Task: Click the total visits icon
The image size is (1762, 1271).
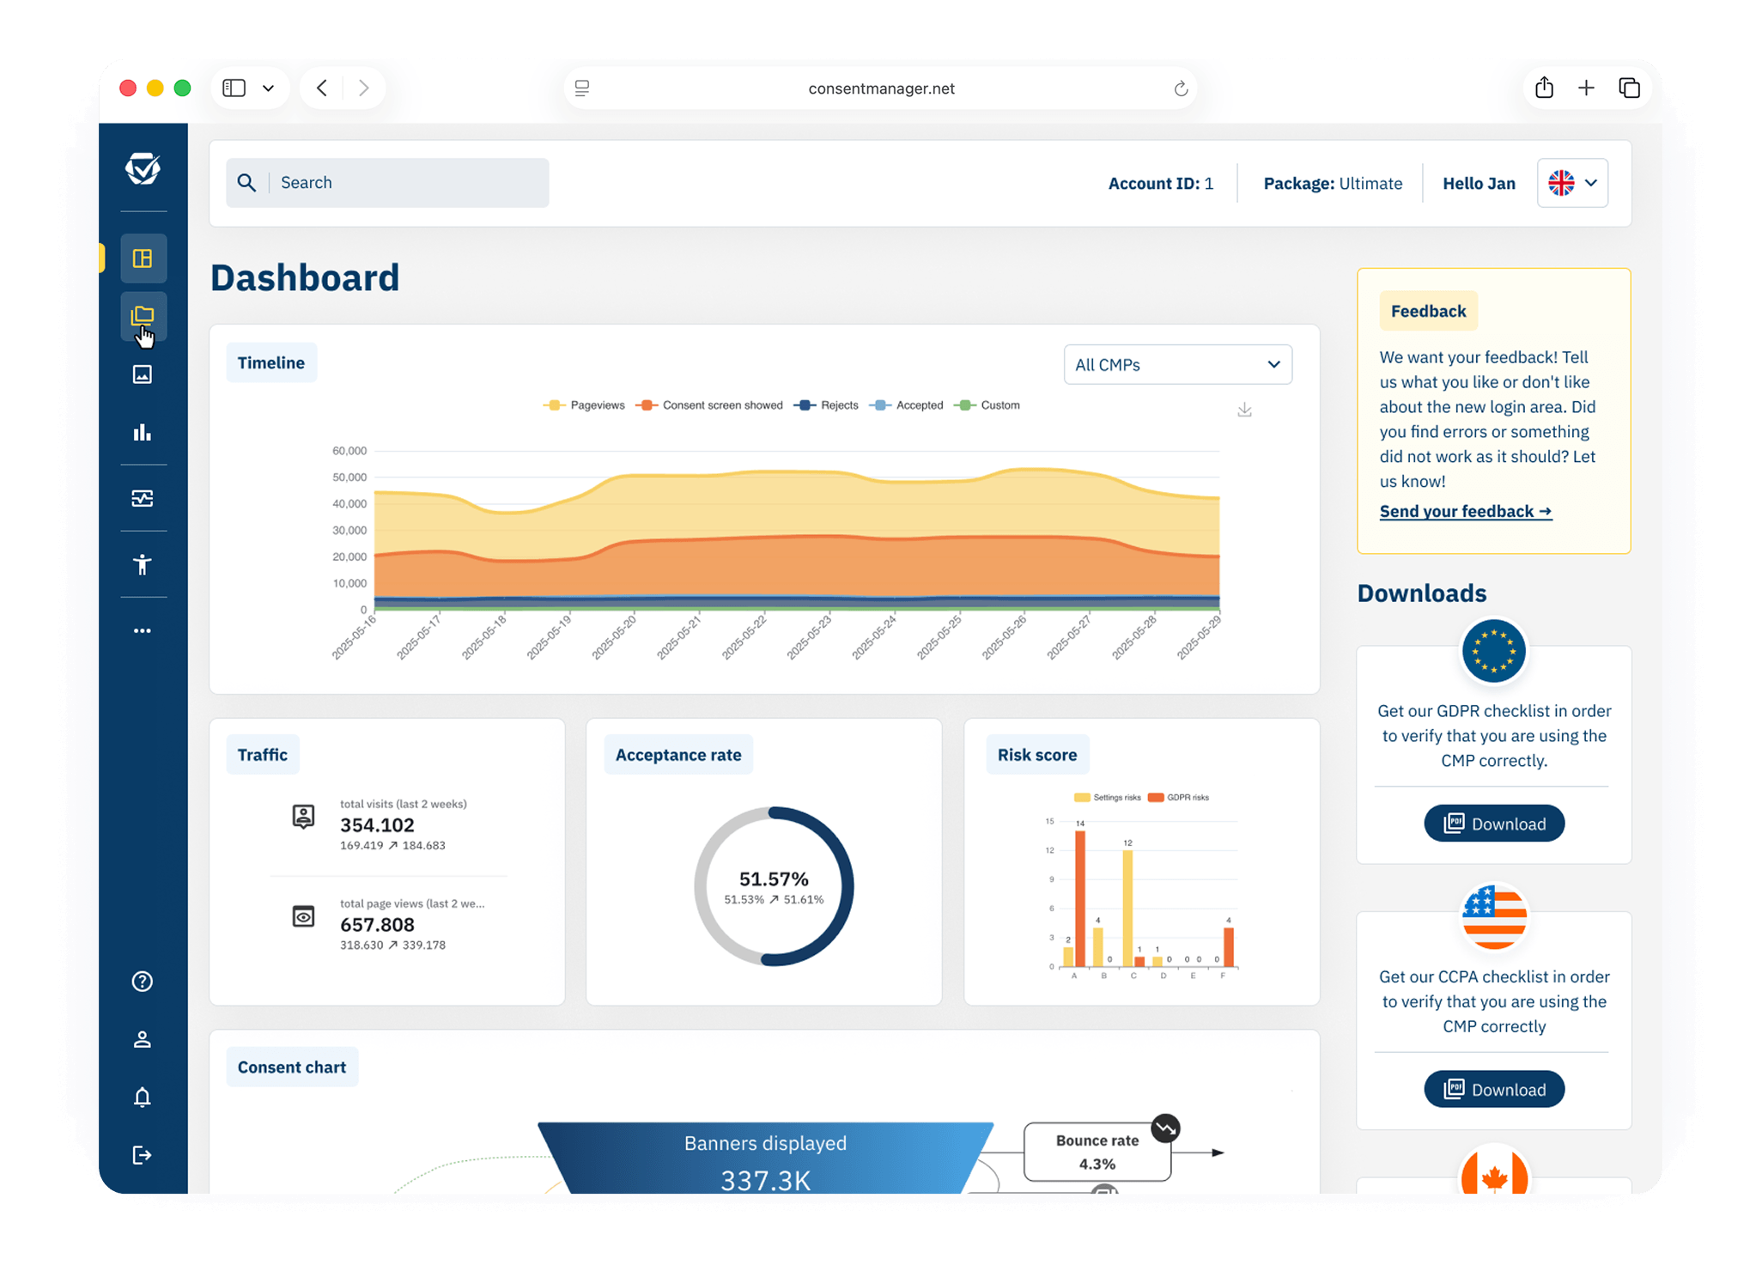Action: (303, 816)
